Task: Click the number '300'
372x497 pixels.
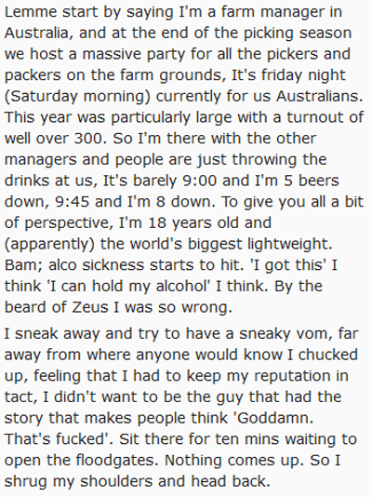Action: pyautogui.click(x=88, y=139)
